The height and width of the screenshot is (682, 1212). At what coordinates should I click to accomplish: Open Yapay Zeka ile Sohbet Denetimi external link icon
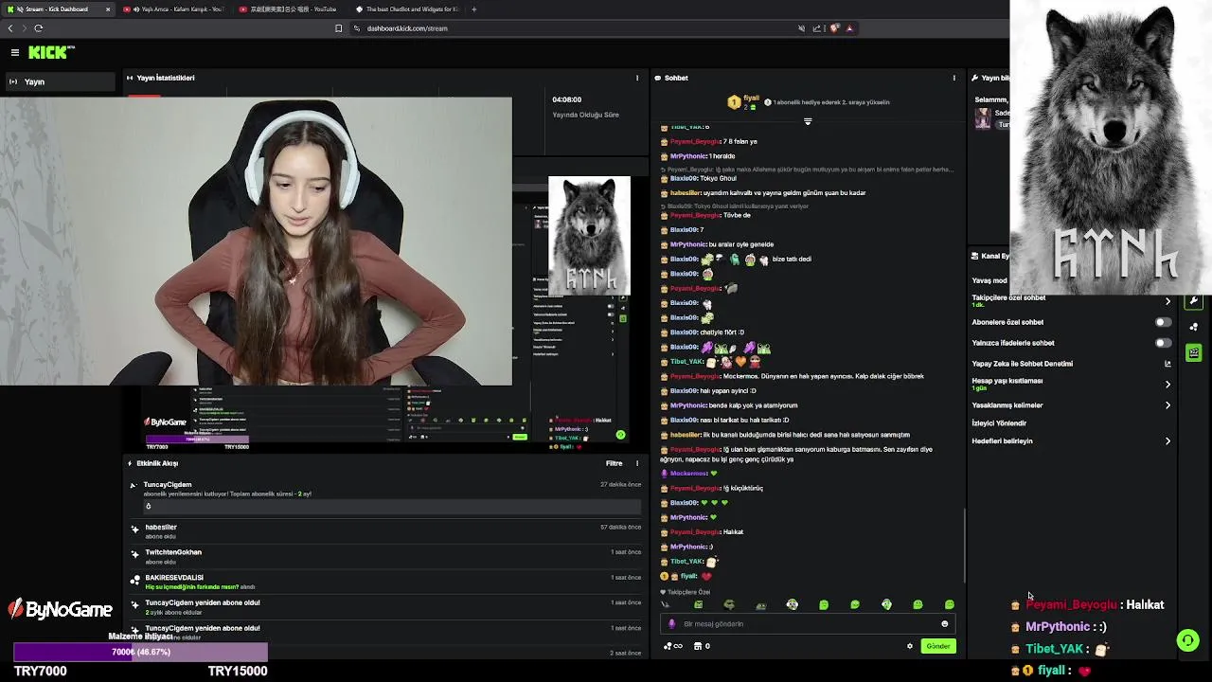(1167, 364)
